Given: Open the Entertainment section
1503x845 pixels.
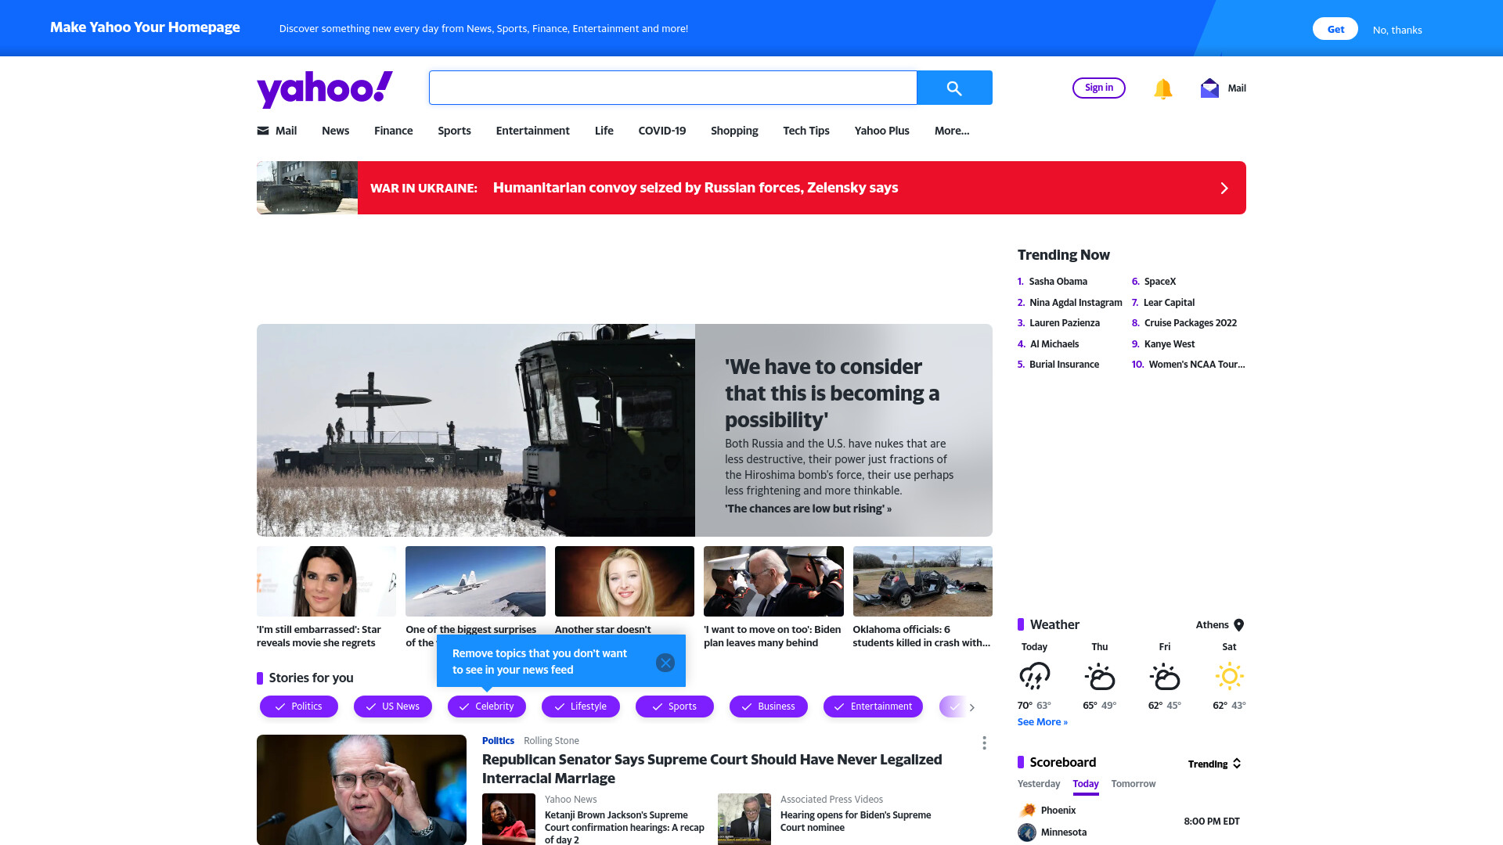Looking at the screenshot, I should pos(532,131).
